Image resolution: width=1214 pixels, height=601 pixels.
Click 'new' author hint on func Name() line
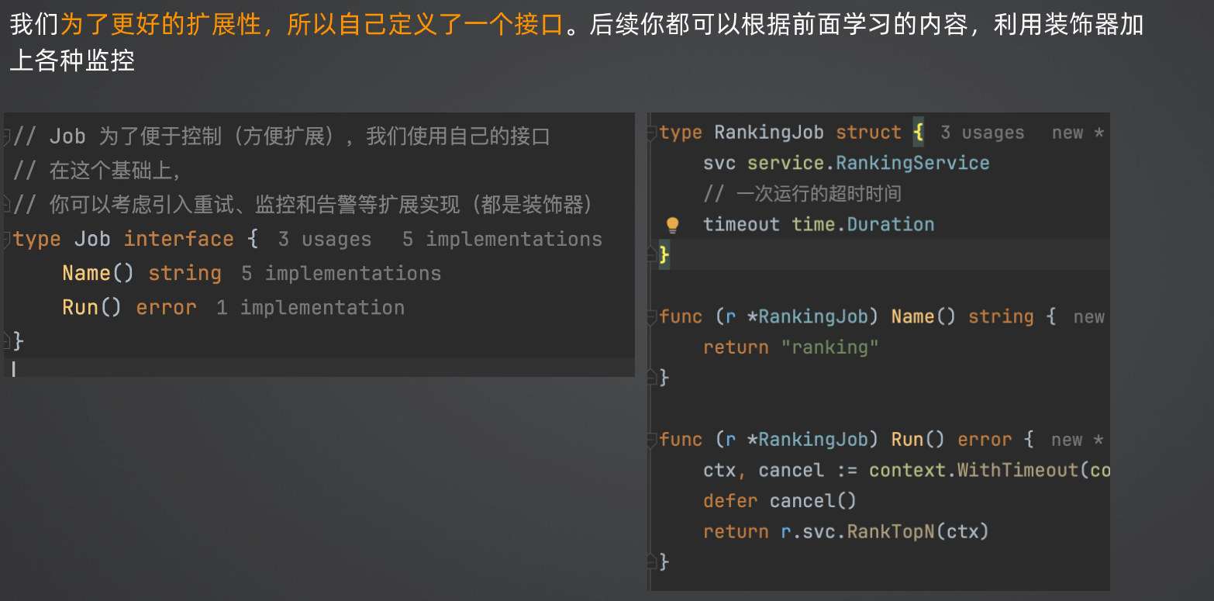point(1088,316)
